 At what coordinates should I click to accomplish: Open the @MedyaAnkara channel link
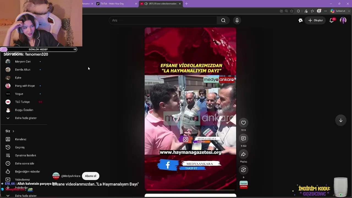pyautogui.click(x=71, y=176)
